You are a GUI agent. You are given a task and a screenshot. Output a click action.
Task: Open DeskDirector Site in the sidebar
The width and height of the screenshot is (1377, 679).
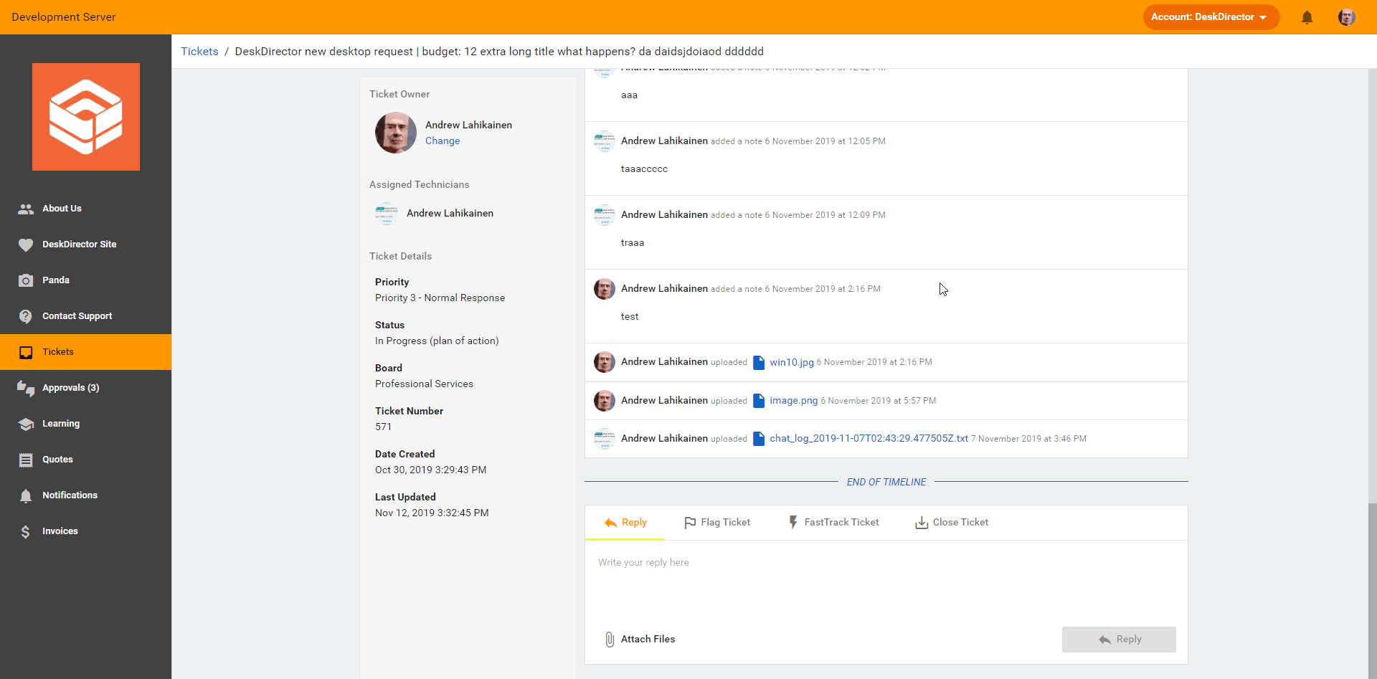pos(86,244)
